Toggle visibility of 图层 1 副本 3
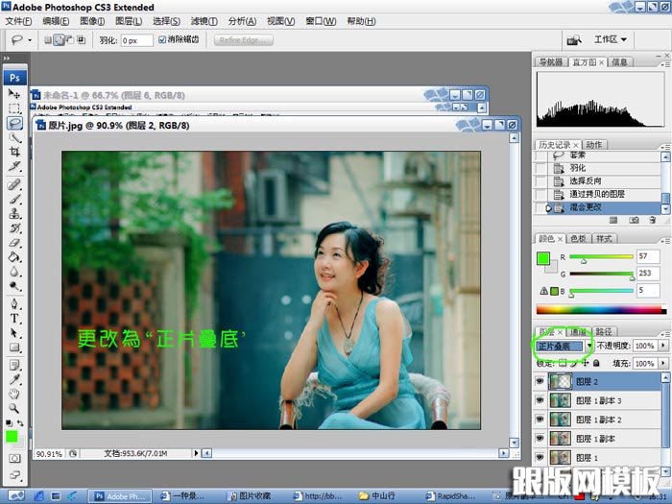This screenshot has height=504, width=672. [x=541, y=401]
